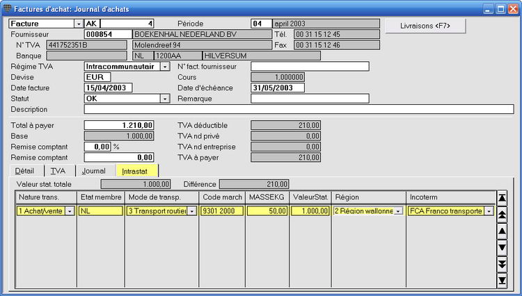
Task: Click the N° fact. fournisseur field
Action: (x=310, y=67)
